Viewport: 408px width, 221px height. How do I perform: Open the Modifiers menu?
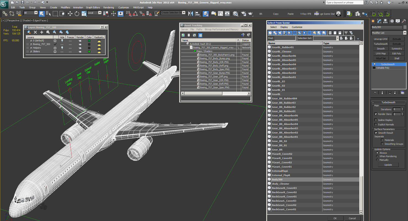(x=65, y=7)
